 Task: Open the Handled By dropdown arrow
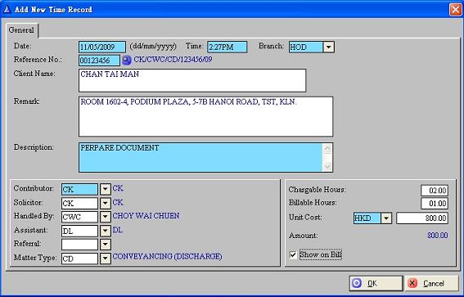pos(105,217)
